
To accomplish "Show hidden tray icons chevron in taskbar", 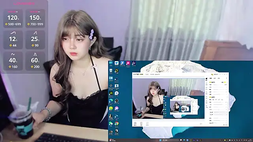I will [220, 140].
